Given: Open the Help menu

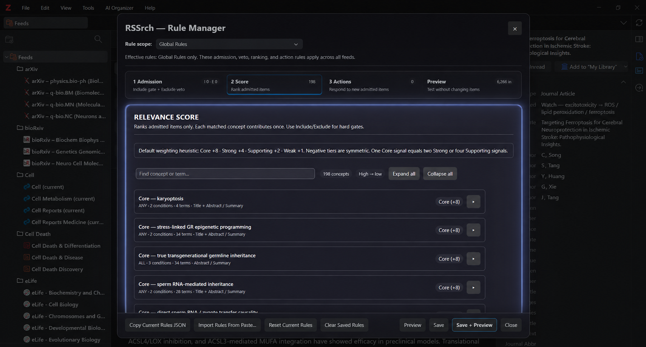Looking at the screenshot, I should click(150, 8).
